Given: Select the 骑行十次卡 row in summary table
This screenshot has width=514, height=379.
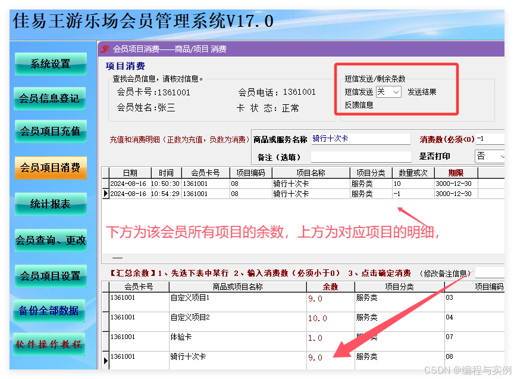Looking at the screenshot, I should tap(303, 361).
